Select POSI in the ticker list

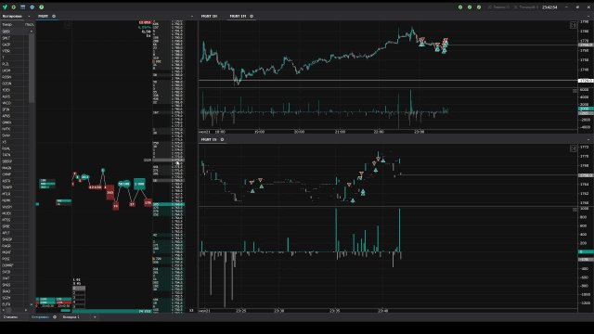tap(6, 259)
